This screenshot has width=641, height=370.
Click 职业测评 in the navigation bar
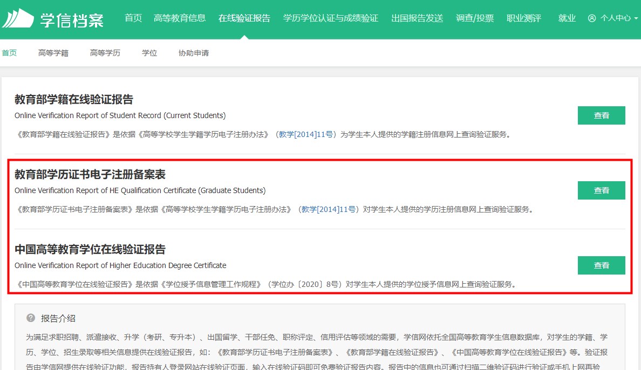(x=523, y=18)
